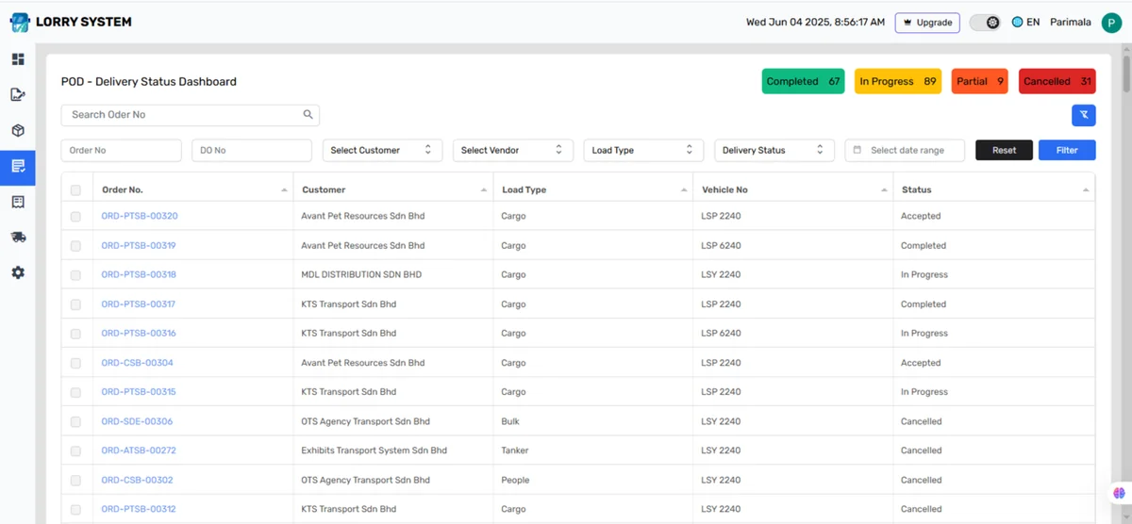The image size is (1132, 524).
Task: Click the Upgrade button
Action: pyautogui.click(x=927, y=22)
